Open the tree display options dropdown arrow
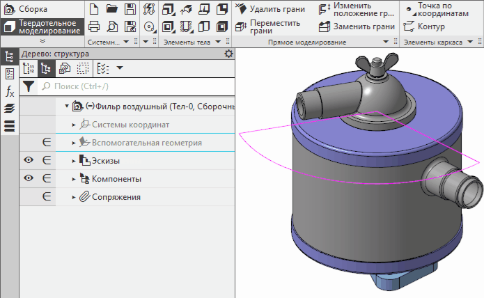 [x=119, y=68]
